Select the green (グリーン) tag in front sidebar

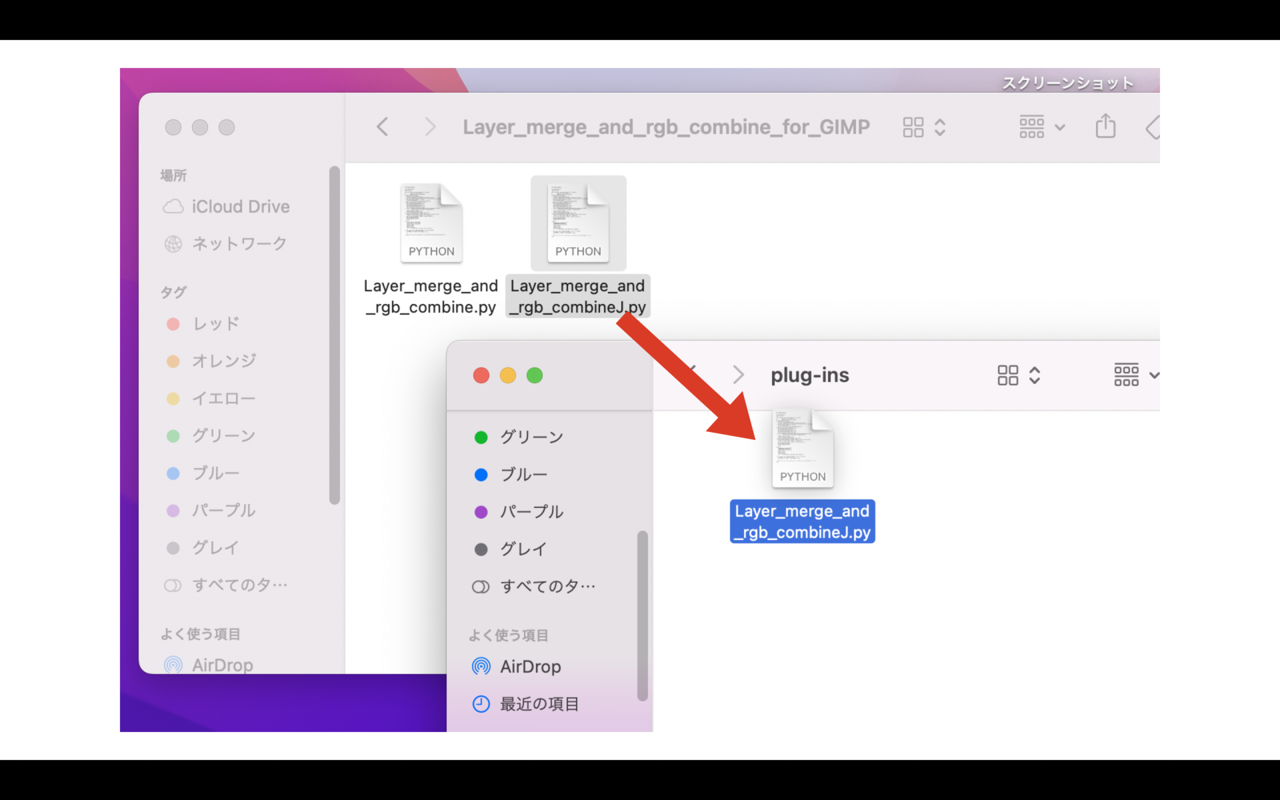[531, 437]
